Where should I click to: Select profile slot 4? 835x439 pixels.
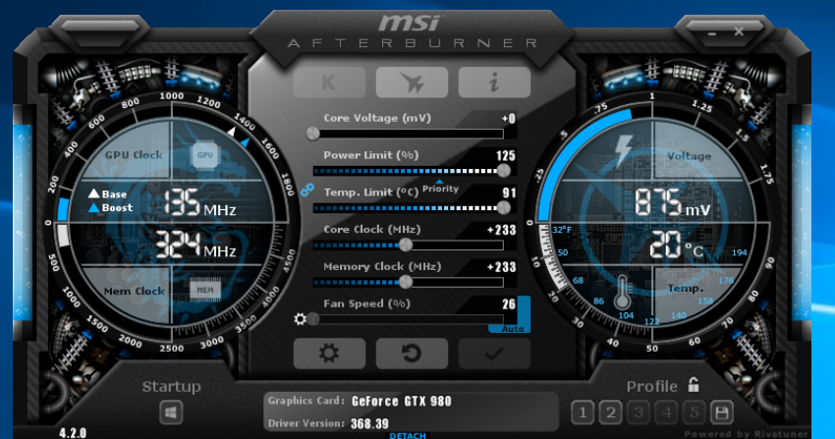tap(667, 412)
